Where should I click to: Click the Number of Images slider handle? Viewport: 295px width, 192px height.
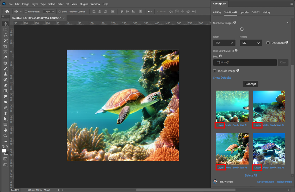click(x=242, y=29)
